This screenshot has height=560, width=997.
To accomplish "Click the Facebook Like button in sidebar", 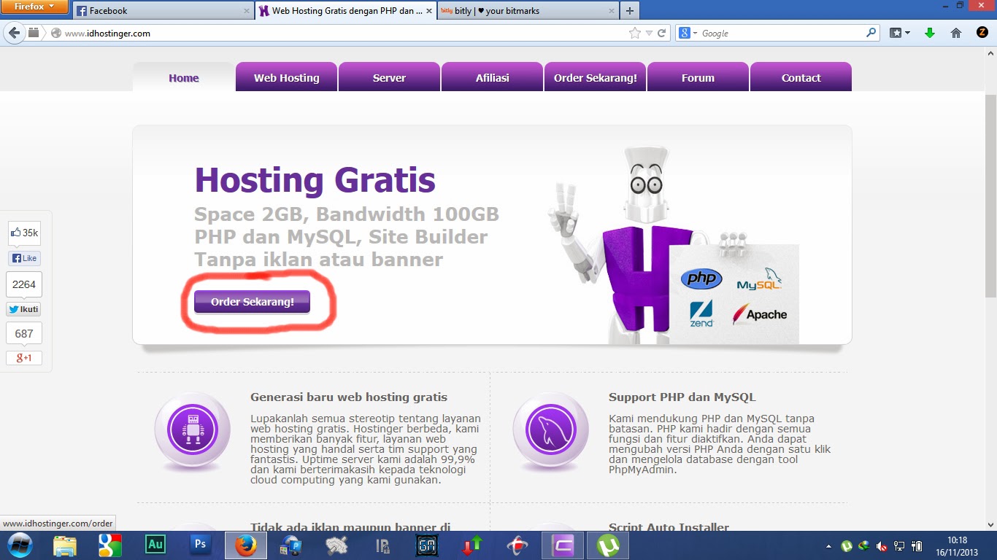I will pyautogui.click(x=24, y=258).
